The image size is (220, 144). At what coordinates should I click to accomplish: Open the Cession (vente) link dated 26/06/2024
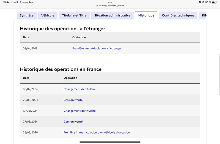pos(73,100)
